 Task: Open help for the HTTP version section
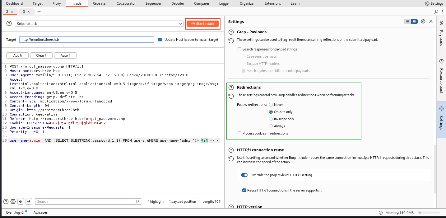coord(231,207)
